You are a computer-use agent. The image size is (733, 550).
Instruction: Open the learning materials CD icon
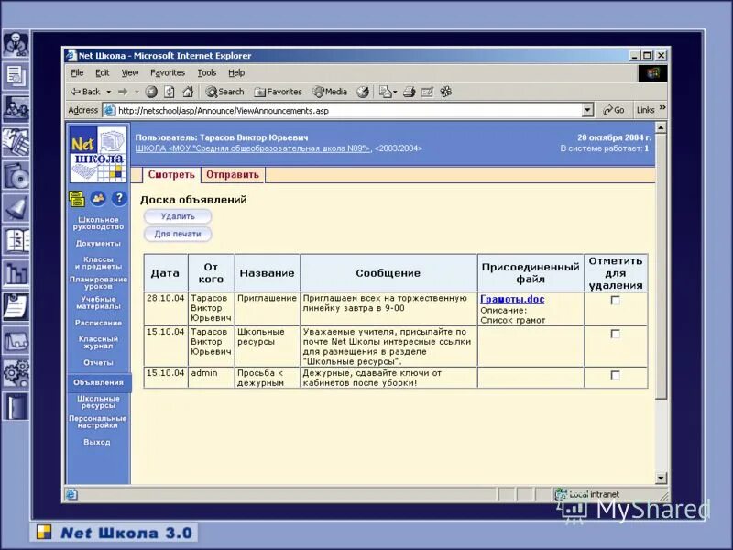(x=16, y=175)
